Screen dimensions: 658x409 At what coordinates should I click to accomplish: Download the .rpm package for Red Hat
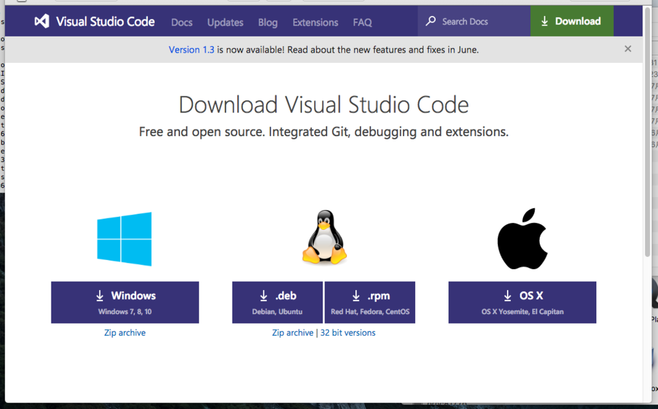pos(369,302)
